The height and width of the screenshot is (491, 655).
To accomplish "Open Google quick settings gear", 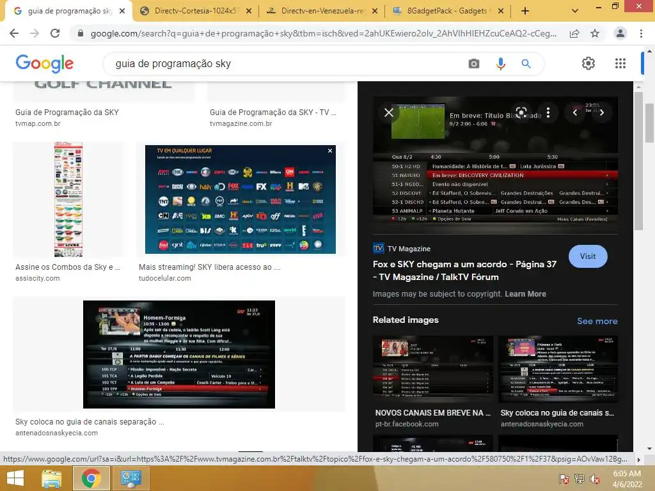I will point(588,63).
